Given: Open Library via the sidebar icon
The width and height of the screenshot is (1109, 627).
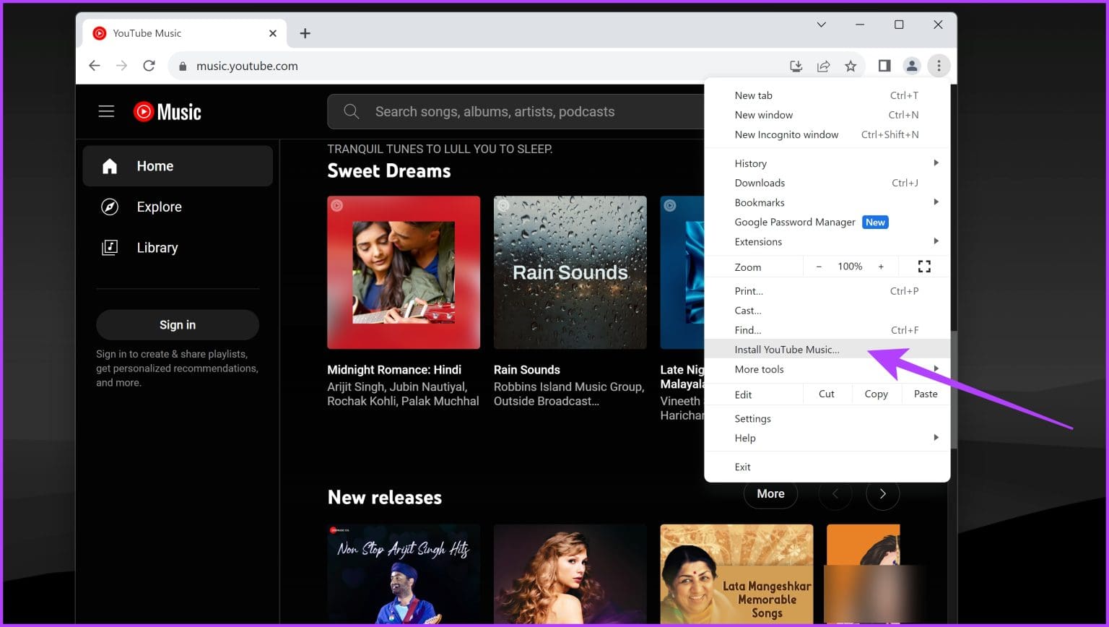Looking at the screenshot, I should [x=110, y=247].
